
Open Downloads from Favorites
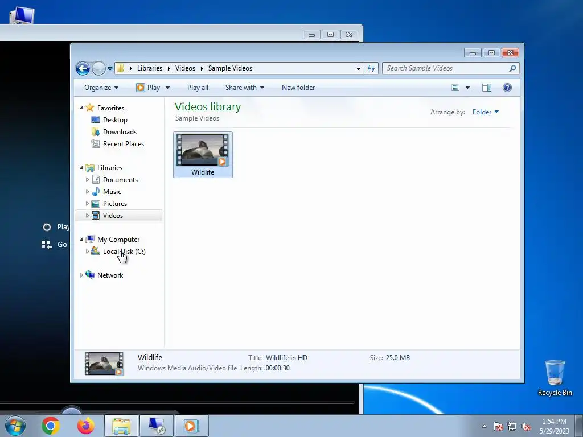(x=120, y=132)
